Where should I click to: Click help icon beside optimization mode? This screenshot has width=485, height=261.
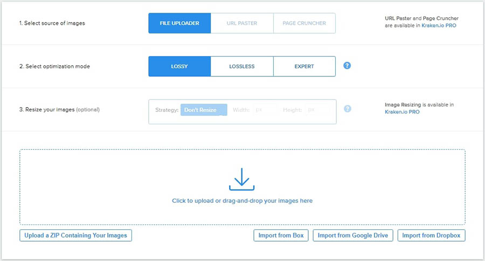coord(347,66)
